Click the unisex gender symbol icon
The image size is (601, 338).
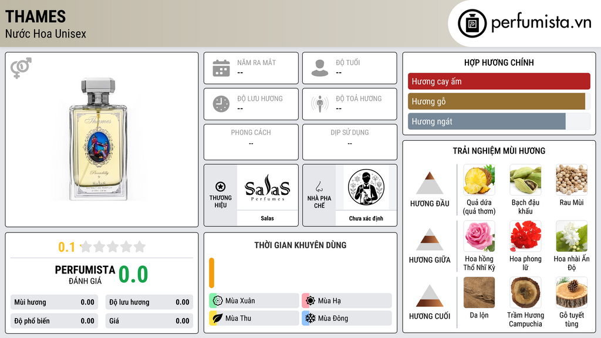(21, 68)
